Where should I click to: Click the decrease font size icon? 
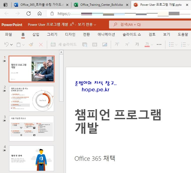[x=127, y=44]
